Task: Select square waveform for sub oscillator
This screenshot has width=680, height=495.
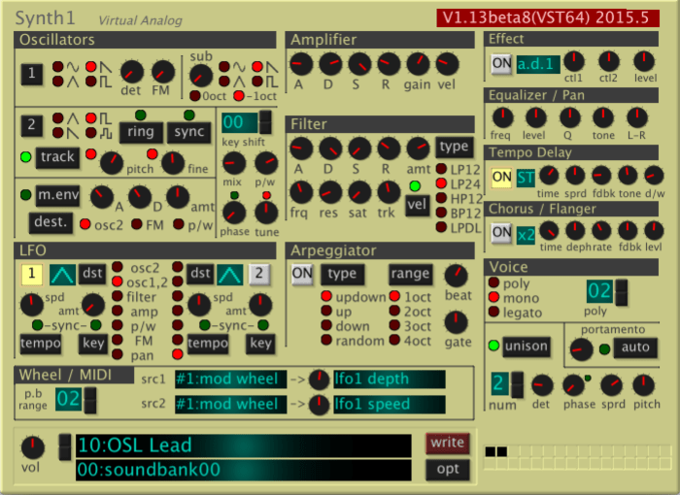Action: coord(257,81)
